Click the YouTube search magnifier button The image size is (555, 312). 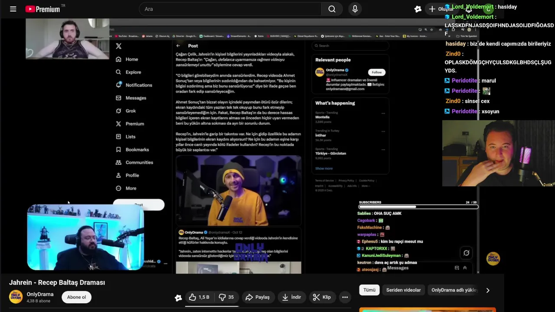point(332,9)
